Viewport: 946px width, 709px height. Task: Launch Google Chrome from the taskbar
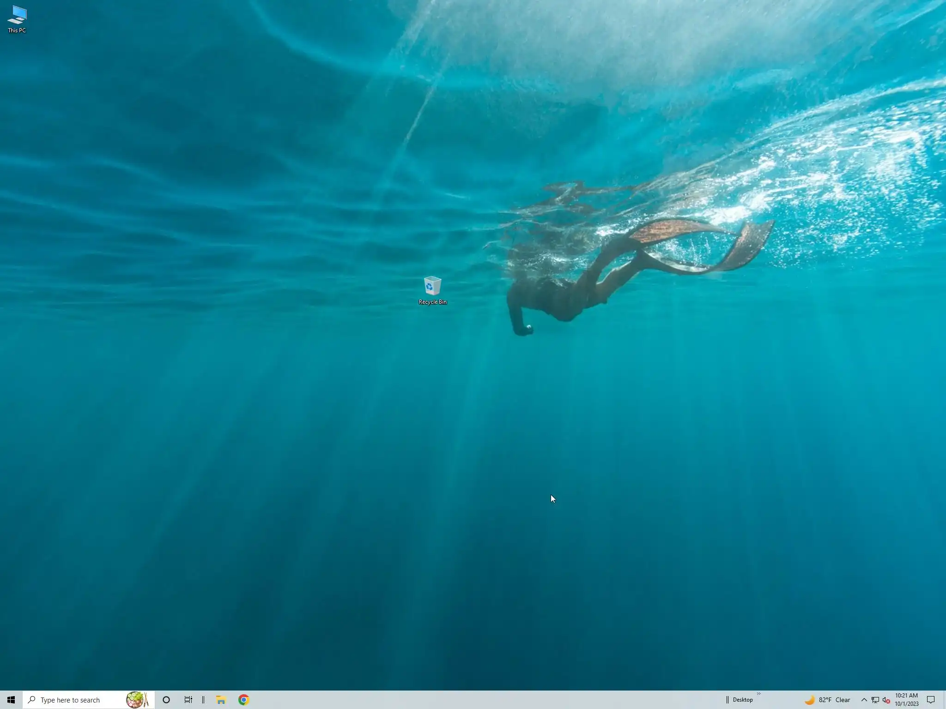pyautogui.click(x=243, y=700)
